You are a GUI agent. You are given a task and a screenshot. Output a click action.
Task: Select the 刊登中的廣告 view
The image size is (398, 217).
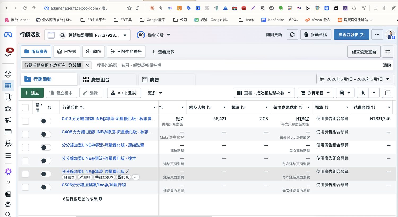tap(126, 52)
